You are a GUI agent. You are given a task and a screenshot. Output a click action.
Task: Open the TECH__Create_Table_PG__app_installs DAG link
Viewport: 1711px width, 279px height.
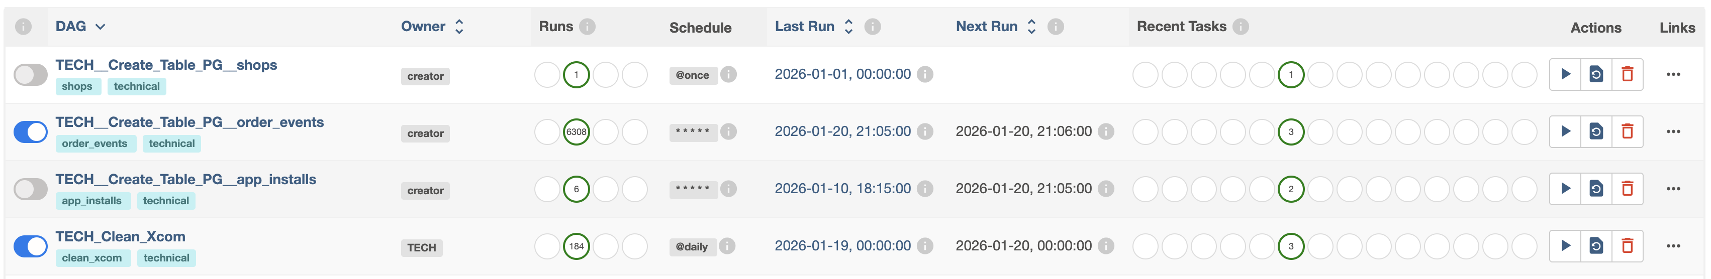[185, 180]
